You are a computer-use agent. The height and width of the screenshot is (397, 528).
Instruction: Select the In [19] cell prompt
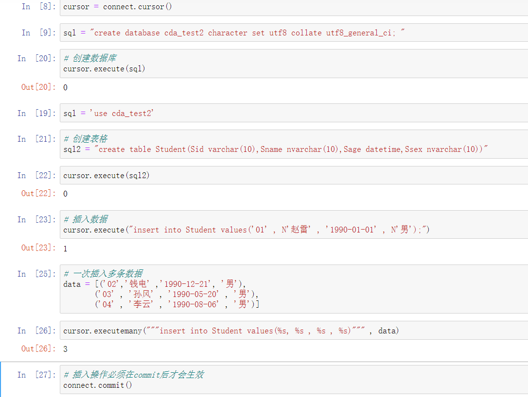click(36, 113)
